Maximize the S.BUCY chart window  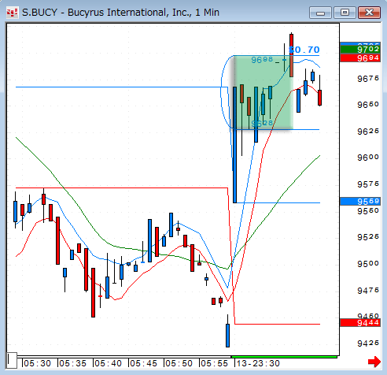pyautogui.click(x=345, y=13)
